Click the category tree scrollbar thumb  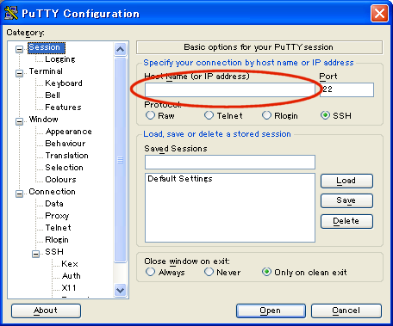121,160
